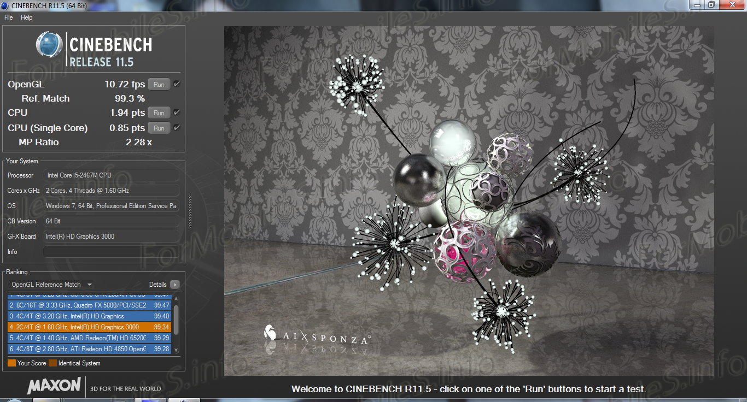747x402 pixels.
Task: Click the scroll down arrow in ranking list
Action: pyautogui.click(x=176, y=351)
